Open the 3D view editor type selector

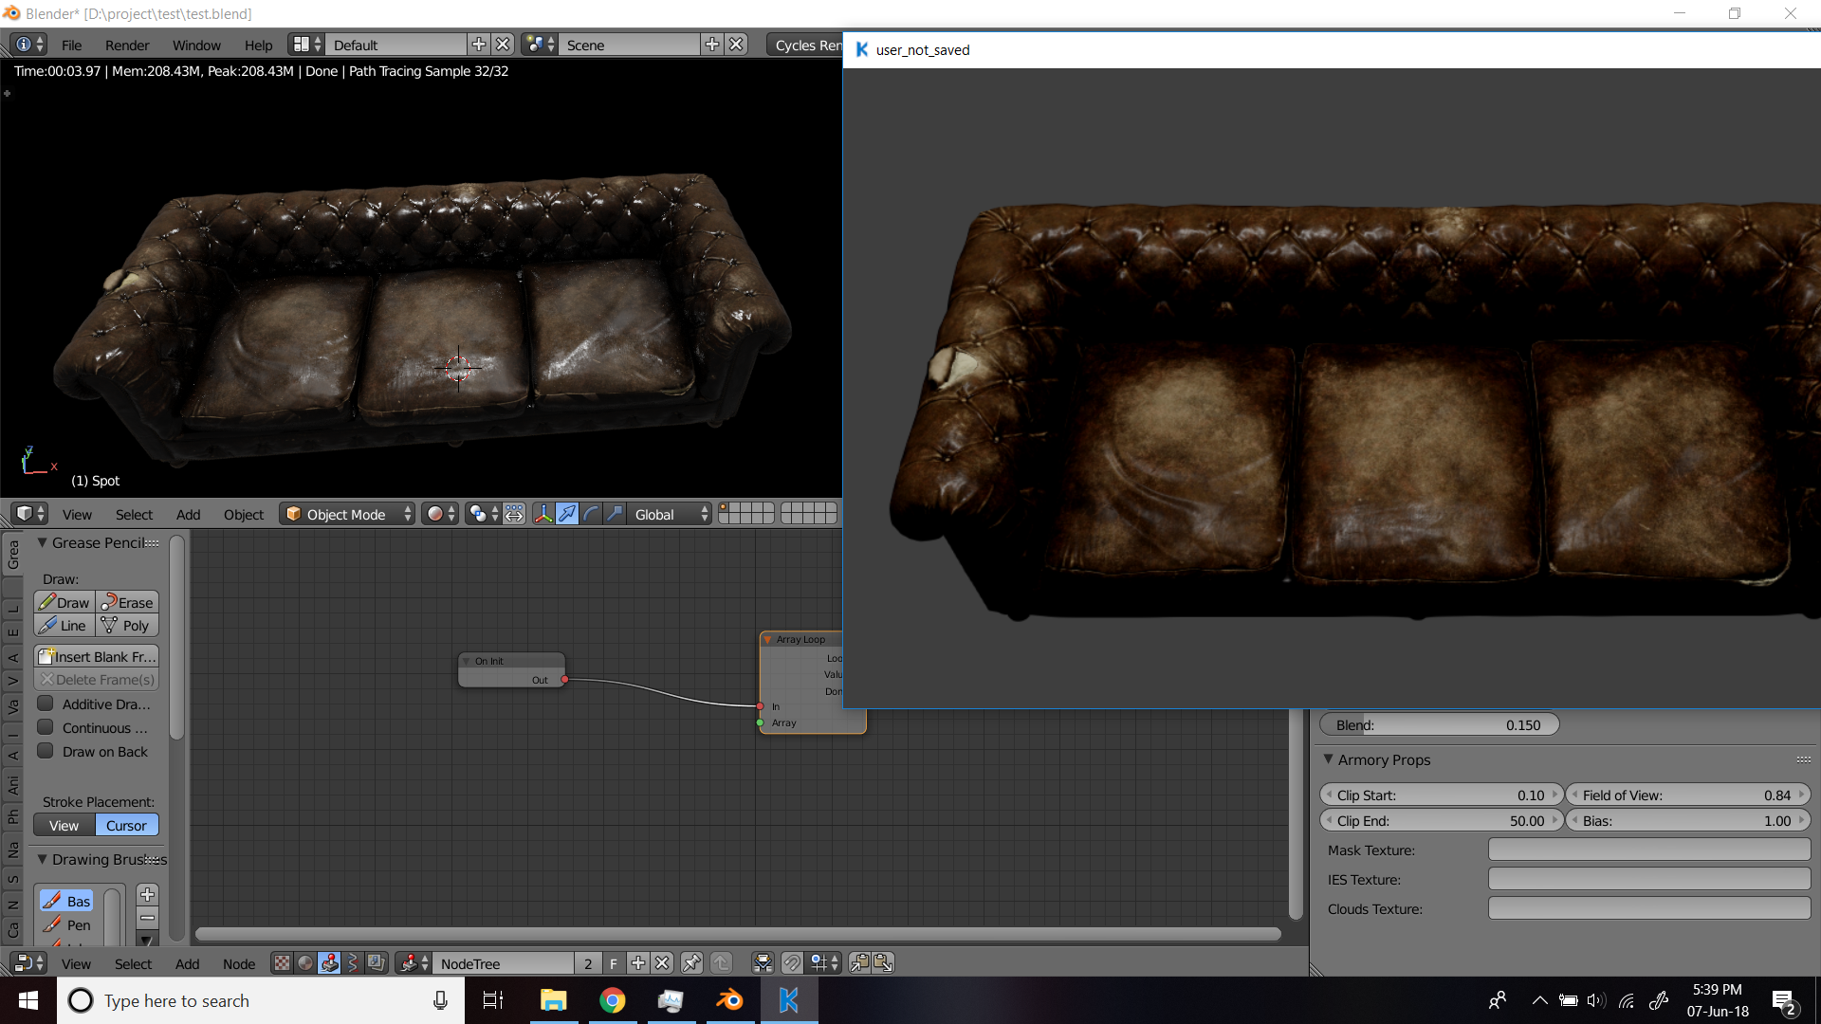pyautogui.click(x=30, y=514)
